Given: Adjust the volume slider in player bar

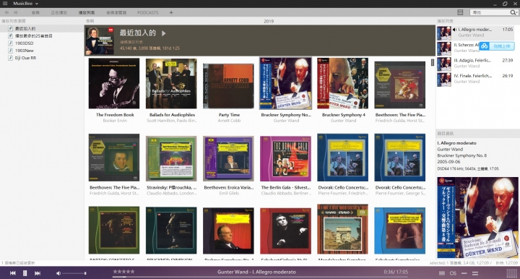Looking at the screenshot, I should [x=74, y=273].
